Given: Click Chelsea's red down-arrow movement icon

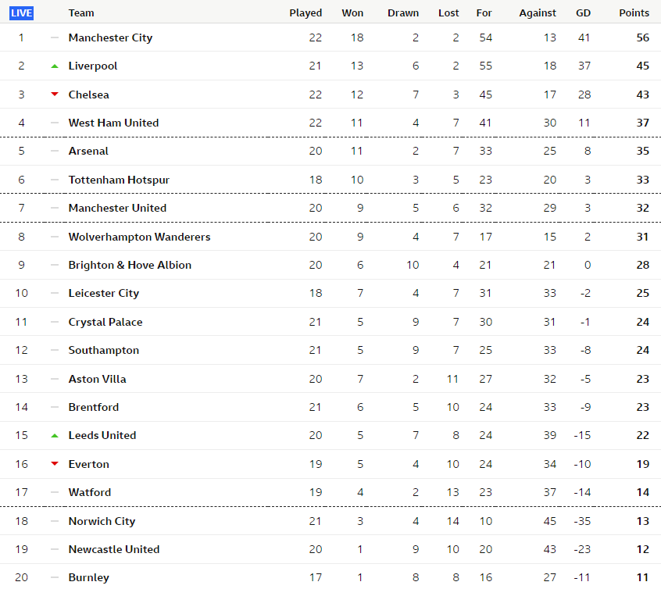Looking at the screenshot, I should coord(55,94).
